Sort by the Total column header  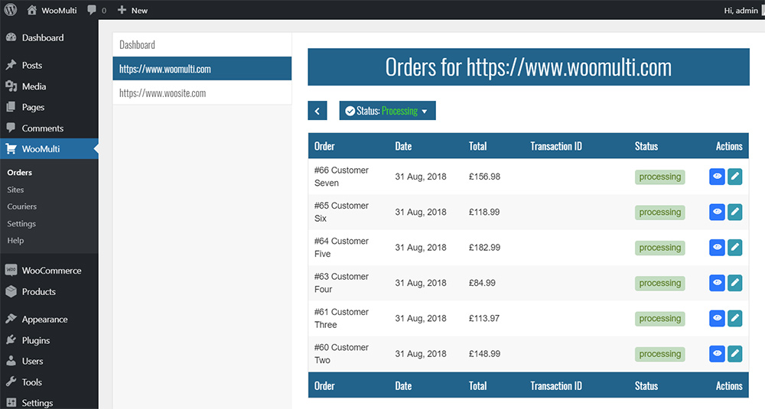tap(478, 146)
